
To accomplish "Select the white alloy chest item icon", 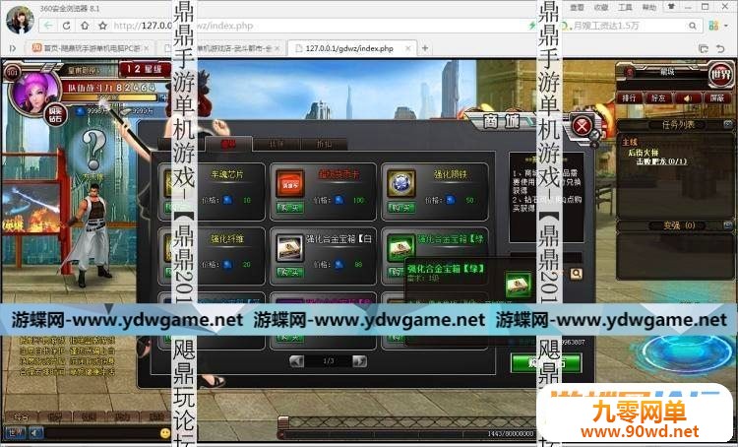I will [x=290, y=248].
